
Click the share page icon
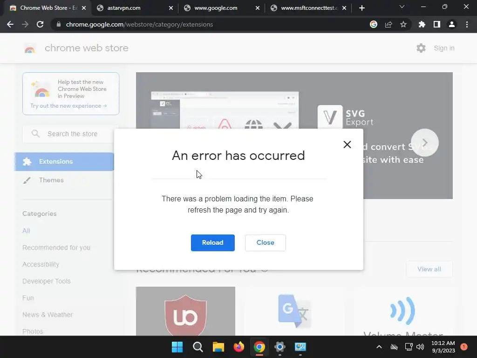(388, 24)
